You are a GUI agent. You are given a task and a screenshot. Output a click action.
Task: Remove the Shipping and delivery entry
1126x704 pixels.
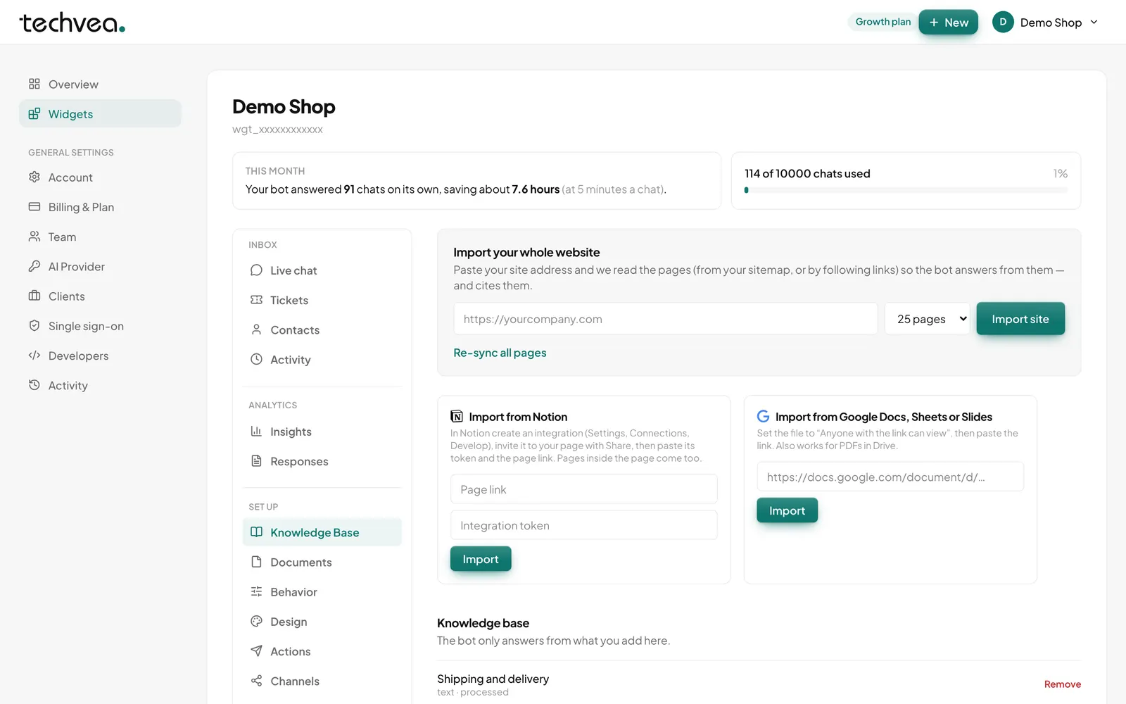(1062, 684)
